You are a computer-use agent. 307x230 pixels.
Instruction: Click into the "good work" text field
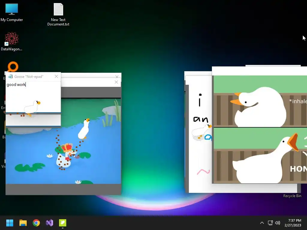pos(33,97)
